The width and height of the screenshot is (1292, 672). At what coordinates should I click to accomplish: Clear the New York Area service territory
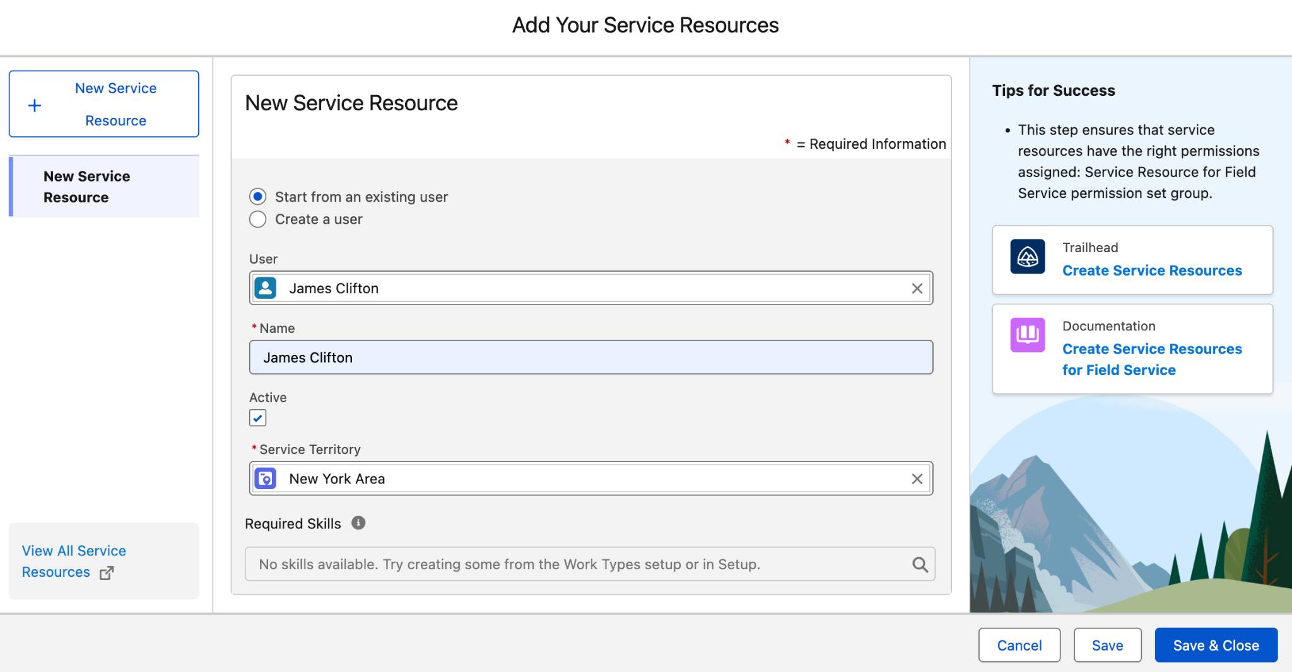tap(917, 478)
